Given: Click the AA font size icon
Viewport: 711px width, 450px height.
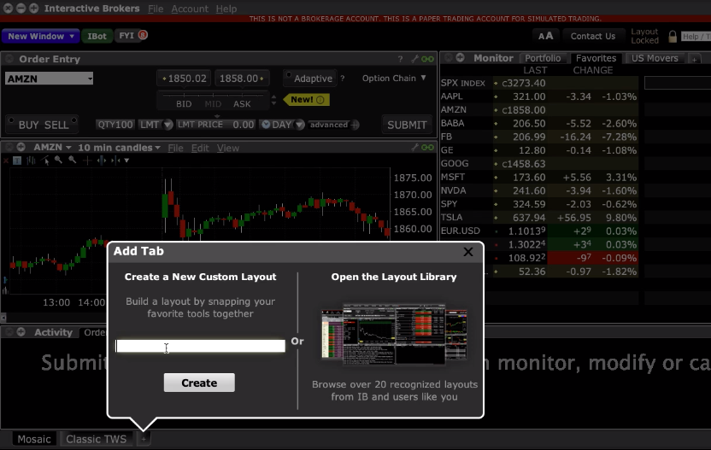Looking at the screenshot, I should pyautogui.click(x=545, y=36).
